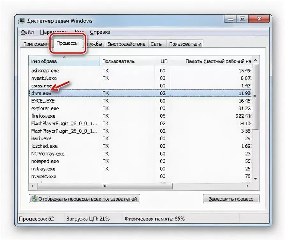Select the avastui.exe process row
Screen dimensions: 287x241
click(140, 78)
